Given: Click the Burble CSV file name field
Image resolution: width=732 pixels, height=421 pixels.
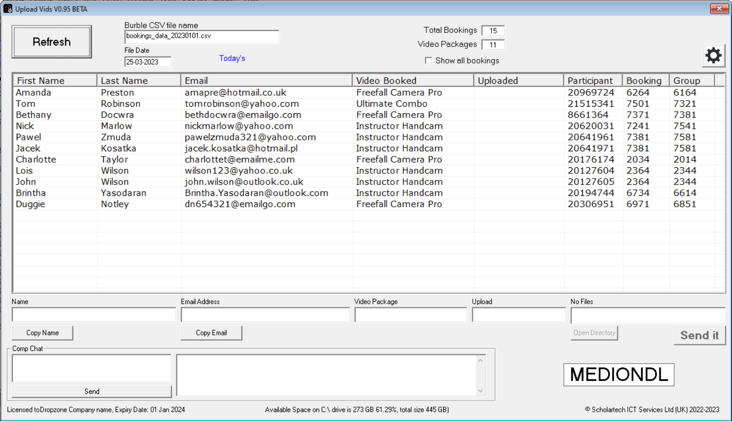Looking at the screenshot, I should [201, 37].
